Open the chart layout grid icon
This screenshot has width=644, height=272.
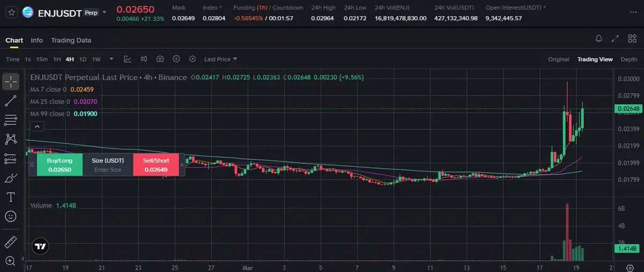point(632,39)
